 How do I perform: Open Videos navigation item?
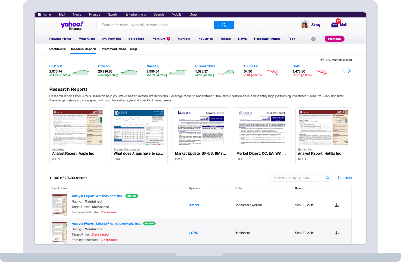pos(225,39)
